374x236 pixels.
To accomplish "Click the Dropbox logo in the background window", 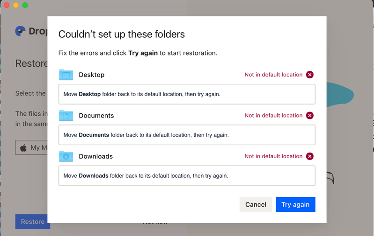I will click(21, 31).
